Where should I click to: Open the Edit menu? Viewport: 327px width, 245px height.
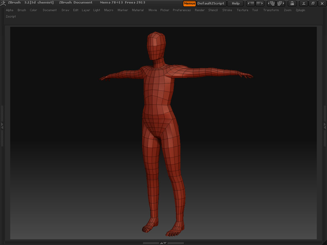point(76,10)
